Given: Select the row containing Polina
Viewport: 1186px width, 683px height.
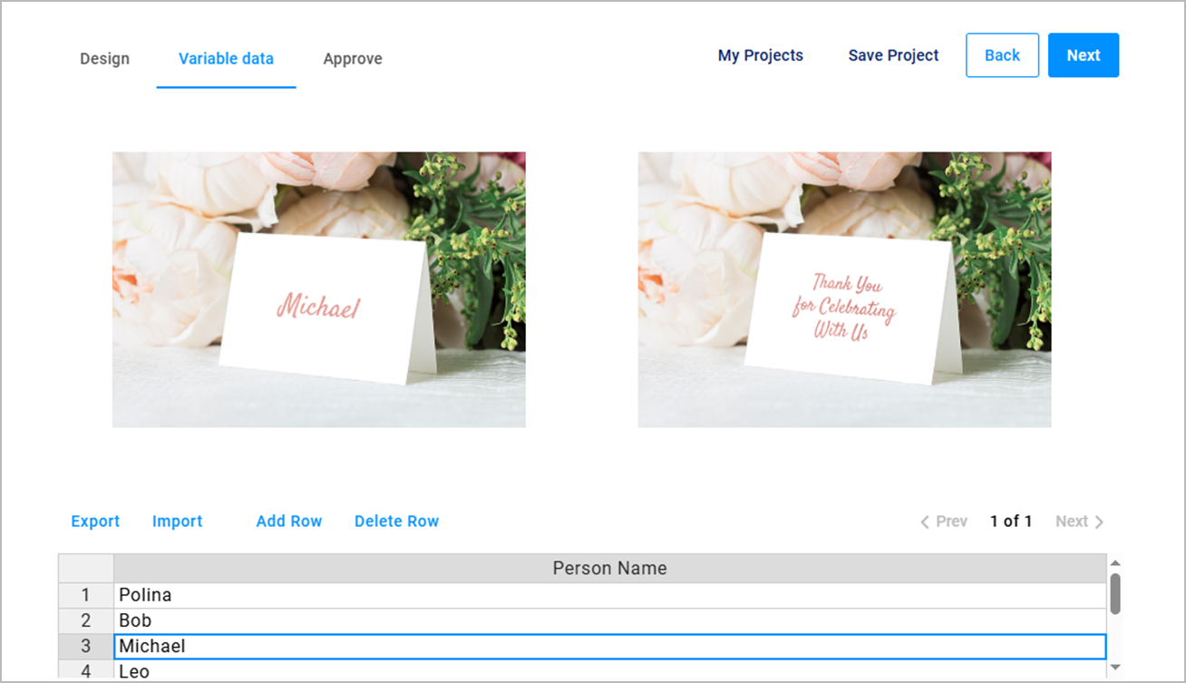Looking at the screenshot, I should click(x=363, y=595).
